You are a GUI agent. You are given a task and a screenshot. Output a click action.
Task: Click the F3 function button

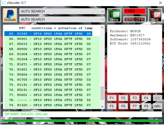pyautogui.click(x=134, y=98)
